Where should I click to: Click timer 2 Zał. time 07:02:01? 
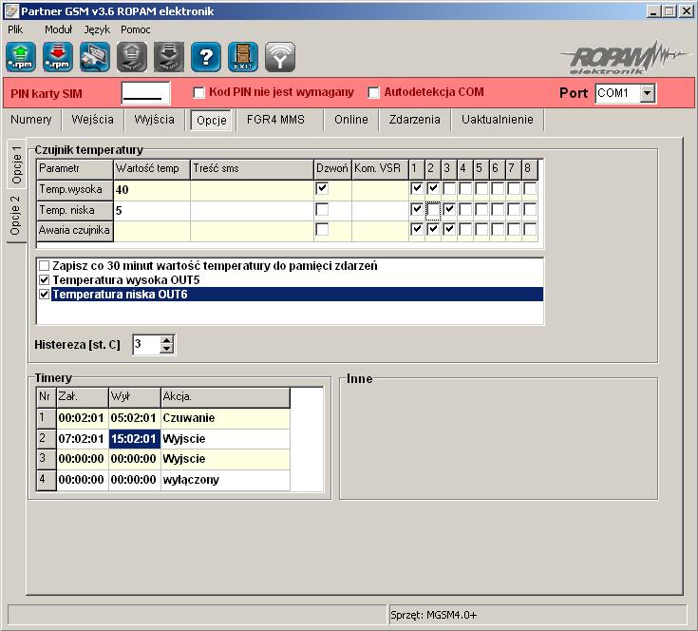pyautogui.click(x=83, y=439)
